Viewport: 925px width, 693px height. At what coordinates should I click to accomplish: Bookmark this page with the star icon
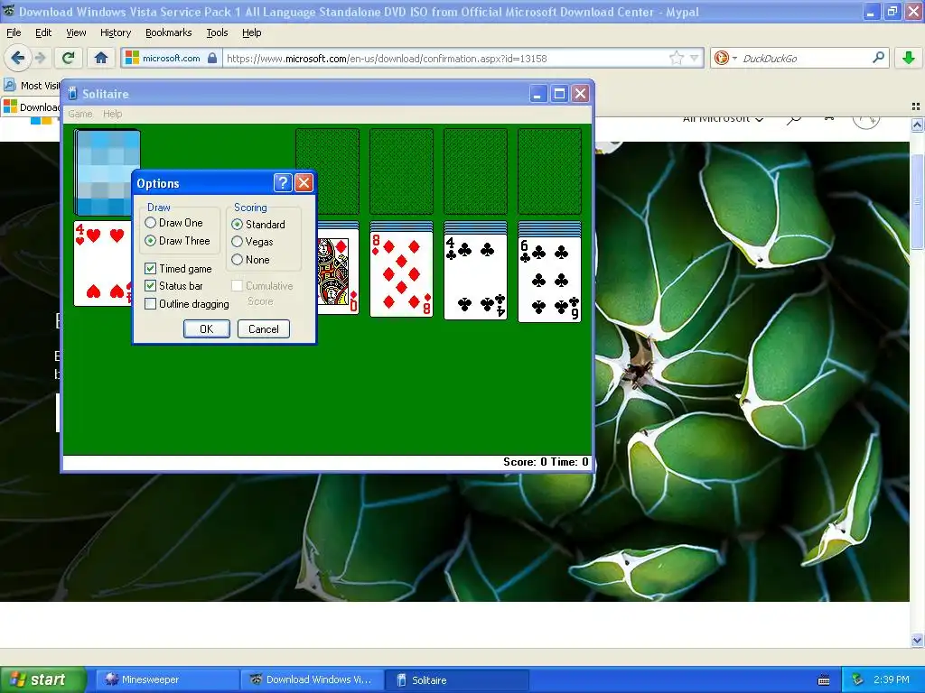coord(676,58)
